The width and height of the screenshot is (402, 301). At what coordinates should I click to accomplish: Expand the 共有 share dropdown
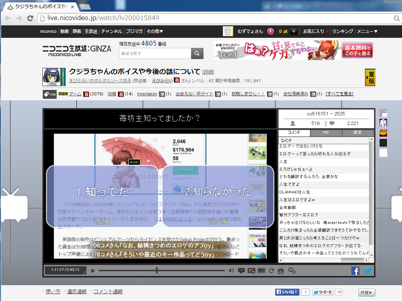coord(367,292)
